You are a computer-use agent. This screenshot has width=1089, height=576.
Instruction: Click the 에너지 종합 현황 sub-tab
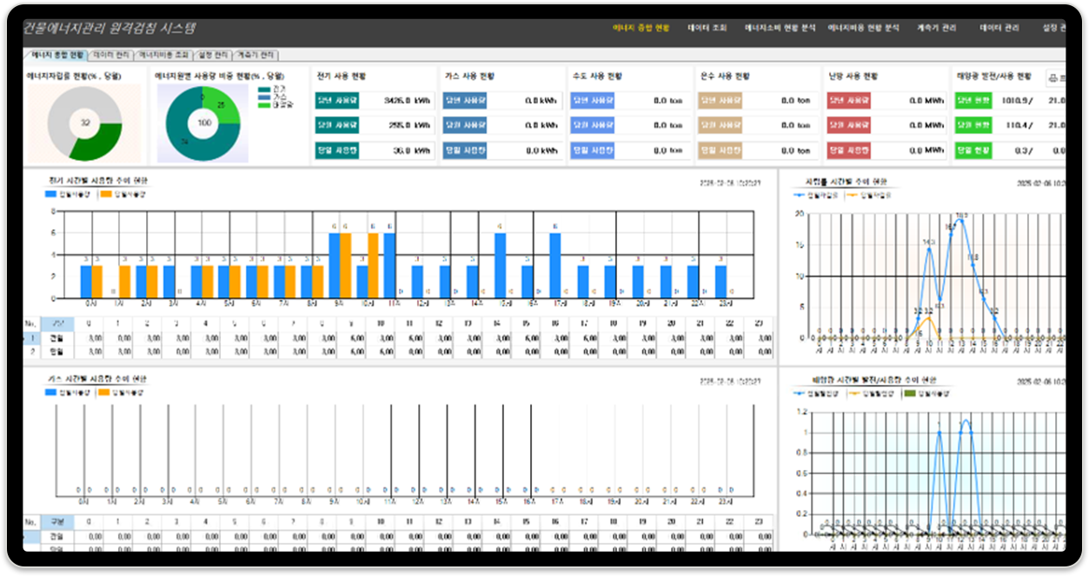[57, 55]
